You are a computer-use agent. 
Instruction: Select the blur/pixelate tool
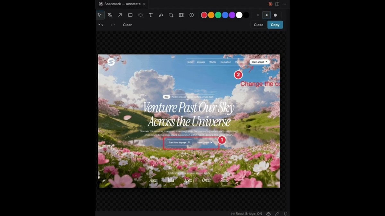coord(181,15)
